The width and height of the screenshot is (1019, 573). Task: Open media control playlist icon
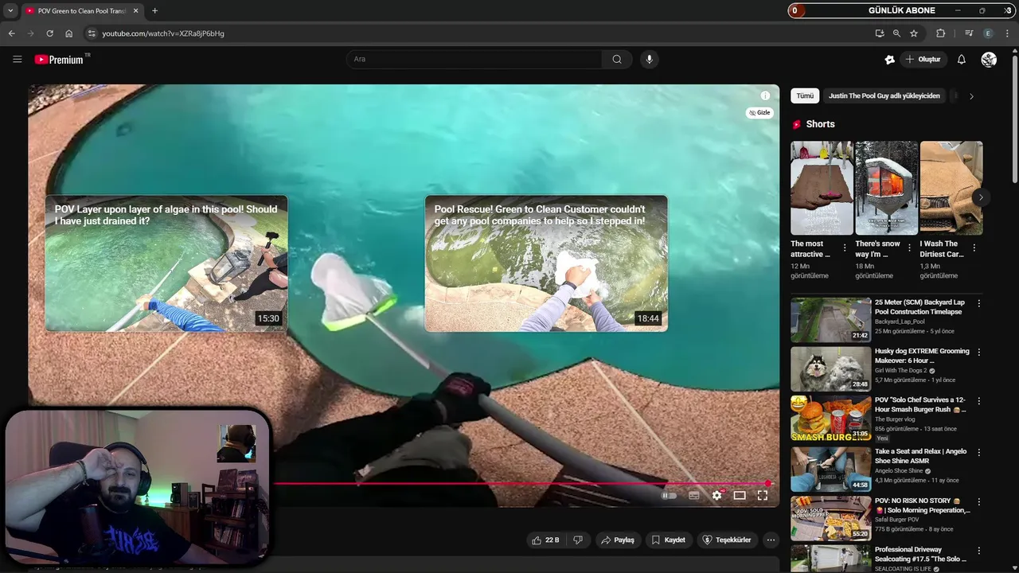point(969,33)
